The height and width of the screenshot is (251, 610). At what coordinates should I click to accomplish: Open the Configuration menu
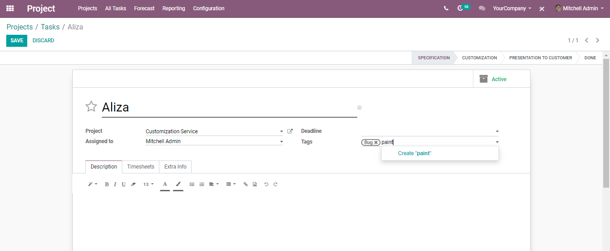point(209,8)
